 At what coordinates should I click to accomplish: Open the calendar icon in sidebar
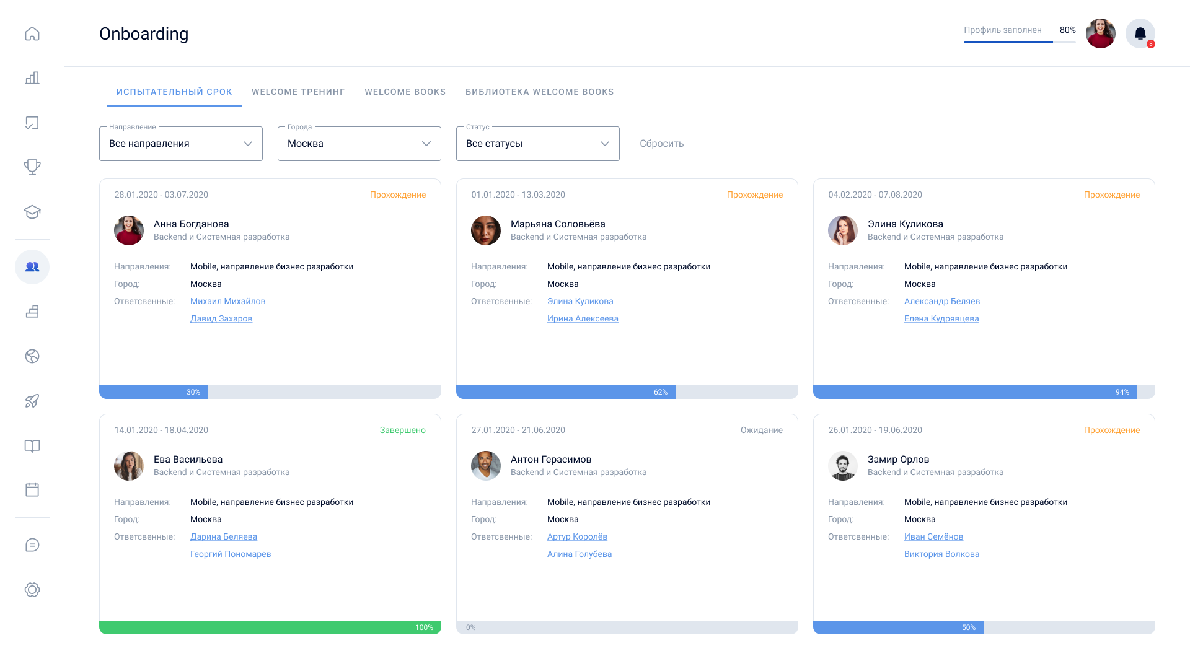click(32, 489)
